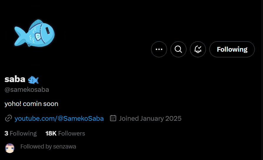This screenshot has height=160, width=263.
Task: Click the Joined January 2025 text
Action: pyautogui.click(x=150, y=118)
